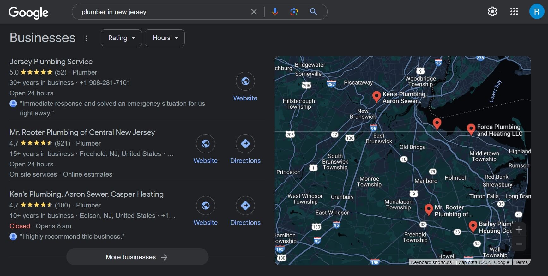Open Google Lens image search icon
548x276 pixels.
(x=294, y=12)
